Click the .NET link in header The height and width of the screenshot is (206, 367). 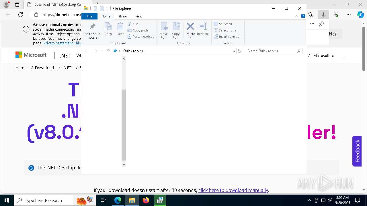coord(65,56)
